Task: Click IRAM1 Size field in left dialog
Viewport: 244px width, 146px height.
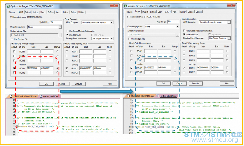Action: tap(100, 68)
